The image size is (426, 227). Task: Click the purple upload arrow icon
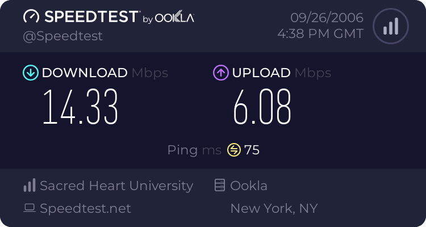[x=221, y=73]
